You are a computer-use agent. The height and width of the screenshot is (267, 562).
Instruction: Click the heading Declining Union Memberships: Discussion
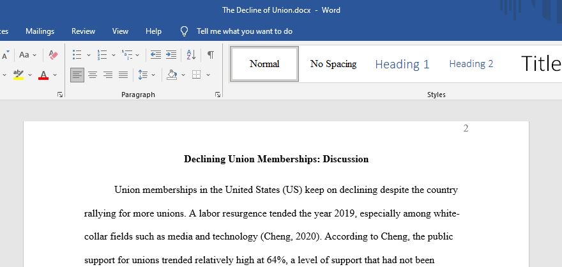(x=276, y=159)
